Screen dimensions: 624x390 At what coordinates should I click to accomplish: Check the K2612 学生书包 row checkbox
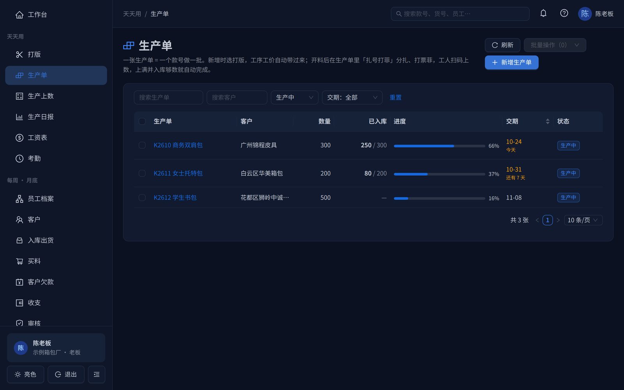coord(142,198)
